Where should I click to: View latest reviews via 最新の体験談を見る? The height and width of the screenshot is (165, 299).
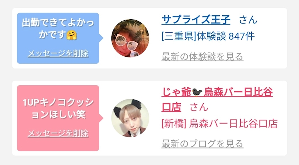click(x=202, y=57)
